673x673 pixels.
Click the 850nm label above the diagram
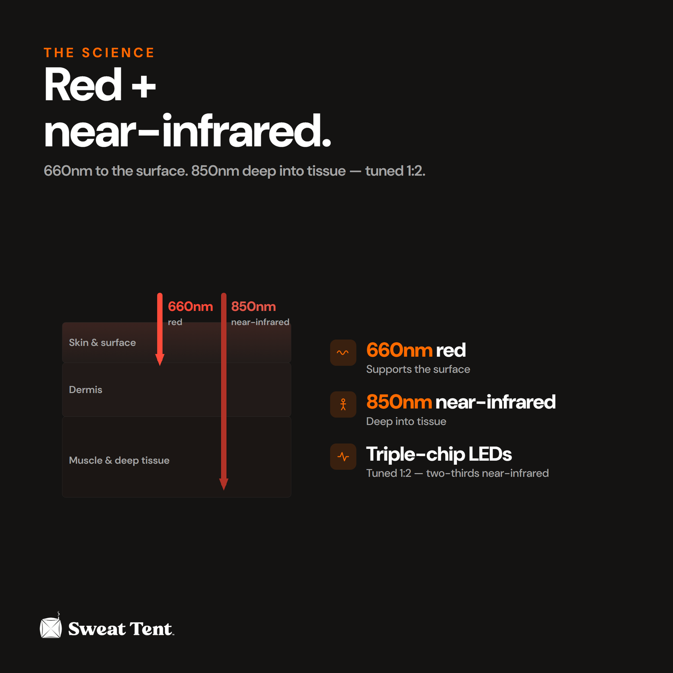(253, 306)
